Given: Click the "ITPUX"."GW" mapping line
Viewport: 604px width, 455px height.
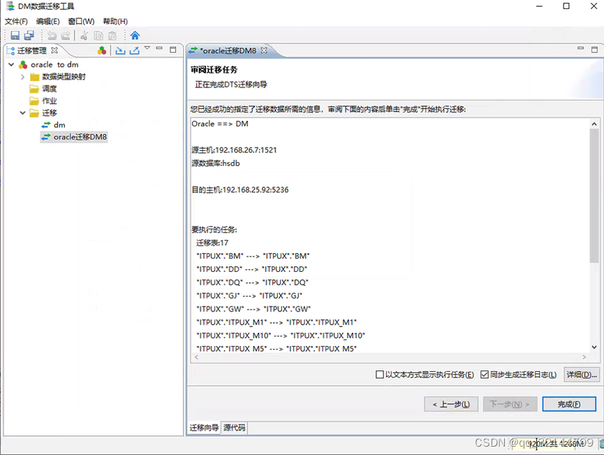Looking at the screenshot, I should pyautogui.click(x=254, y=309).
